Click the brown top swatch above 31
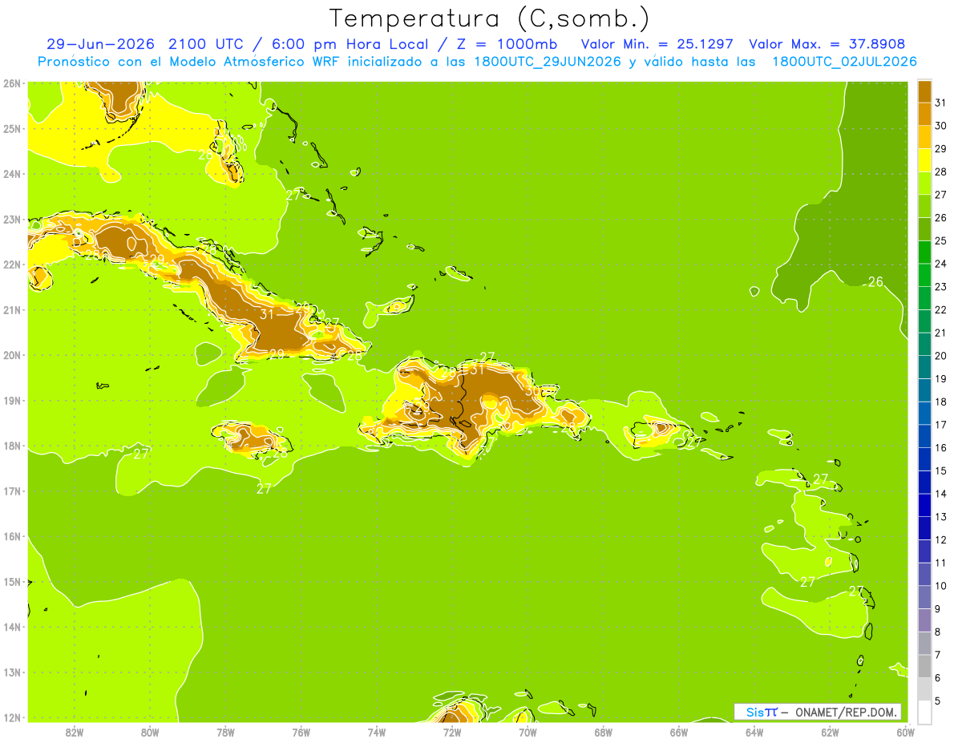The image size is (962, 743). pos(924,91)
